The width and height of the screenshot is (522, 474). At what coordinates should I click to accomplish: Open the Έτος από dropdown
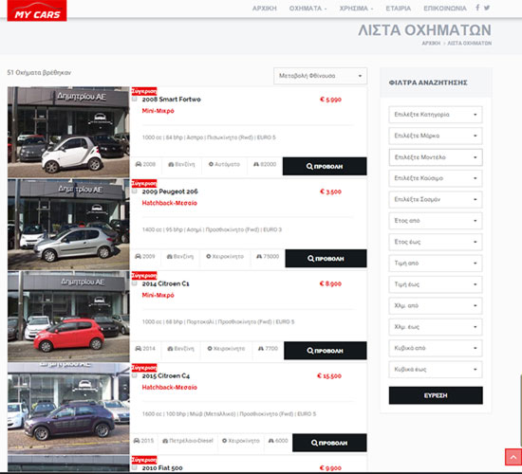[x=435, y=221]
